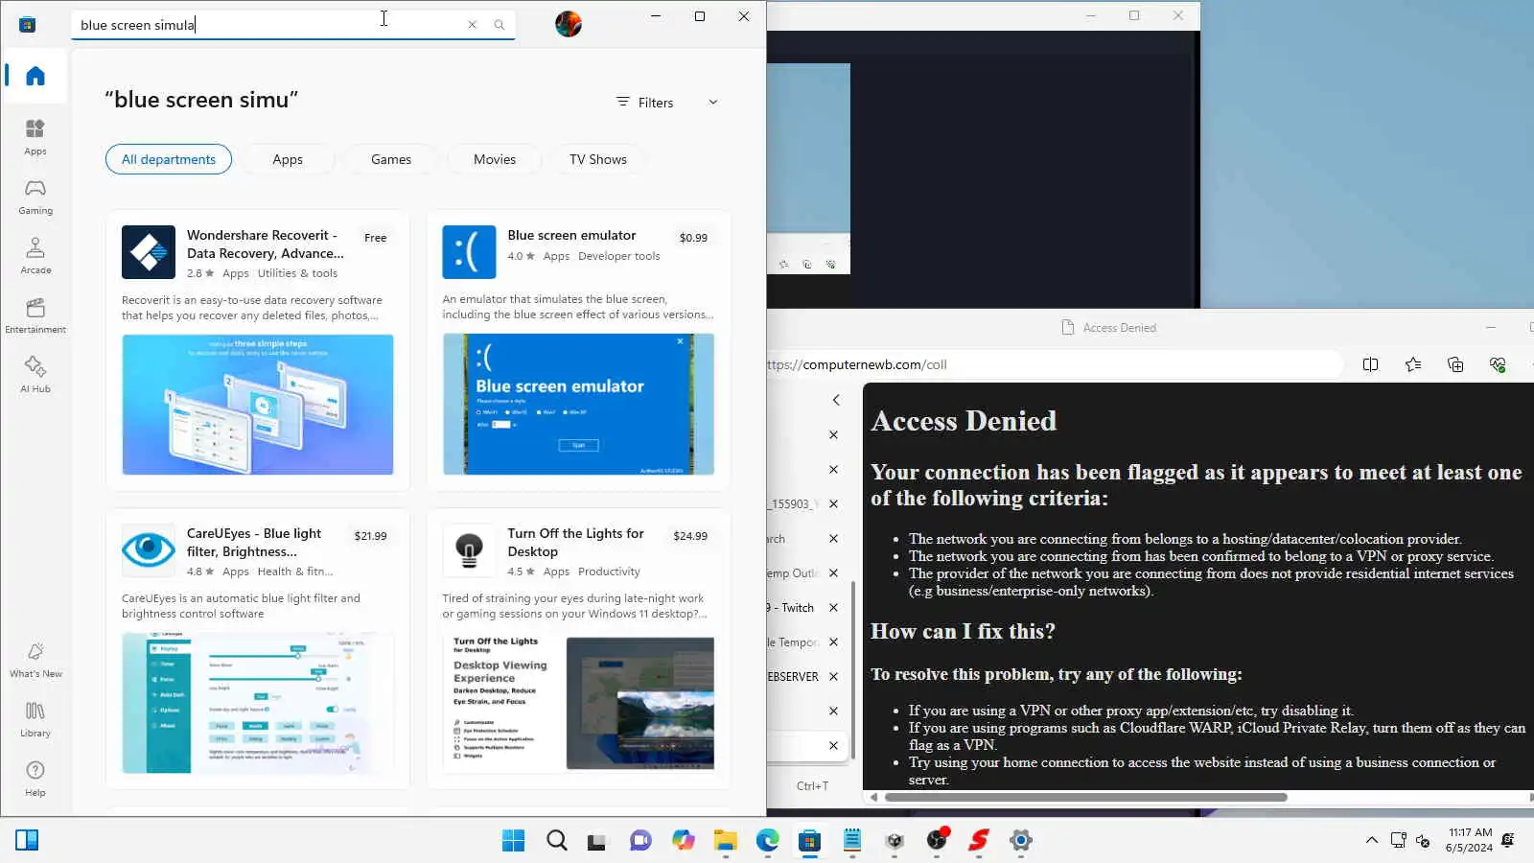
Task: Show What's New in the Store sidebar
Action: [35, 660]
